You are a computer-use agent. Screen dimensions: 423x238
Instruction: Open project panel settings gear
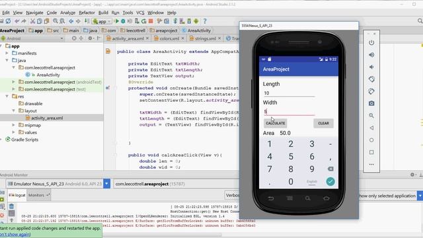[x=90, y=38]
